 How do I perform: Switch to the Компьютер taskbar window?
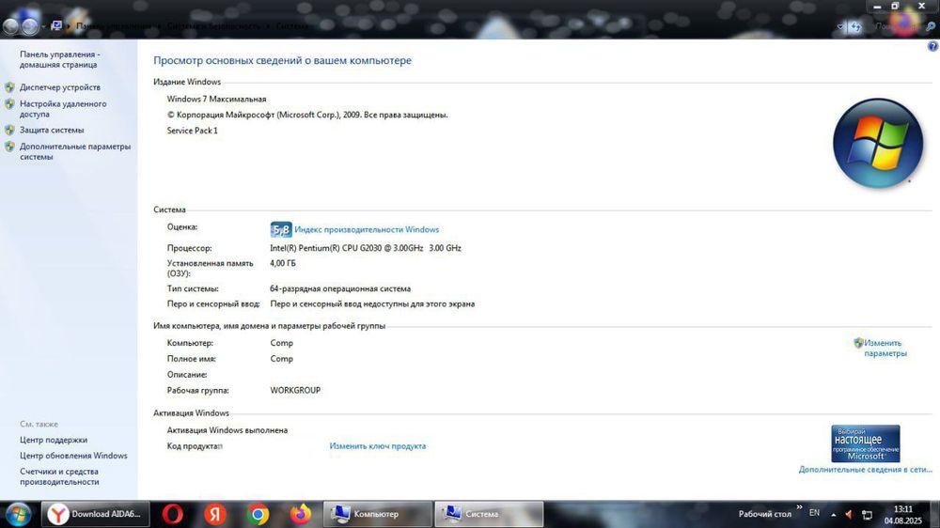pyautogui.click(x=378, y=514)
